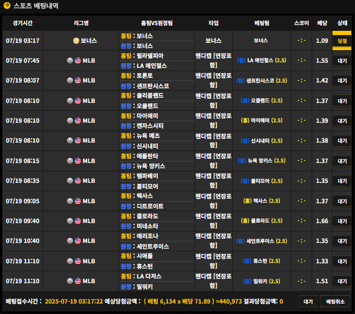Click the 베팅팀 column header
355x314 pixels.
(x=262, y=23)
